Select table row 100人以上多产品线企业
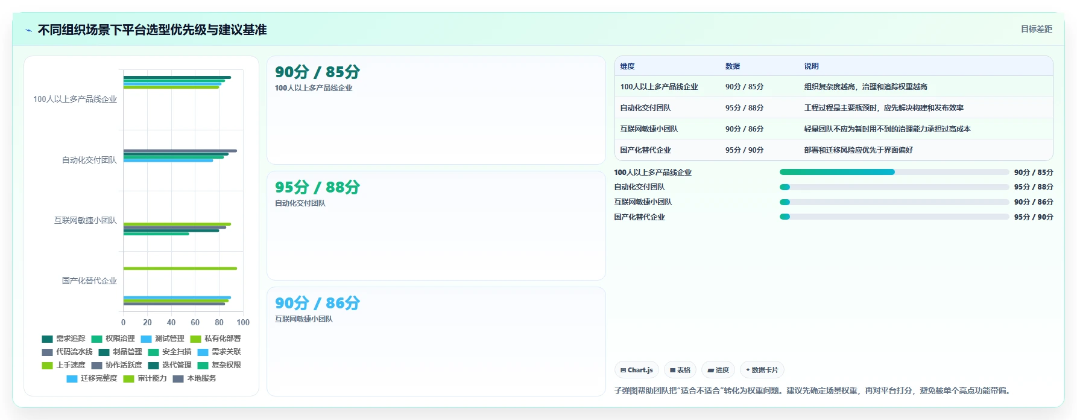1077x420 pixels. [x=834, y=86]
